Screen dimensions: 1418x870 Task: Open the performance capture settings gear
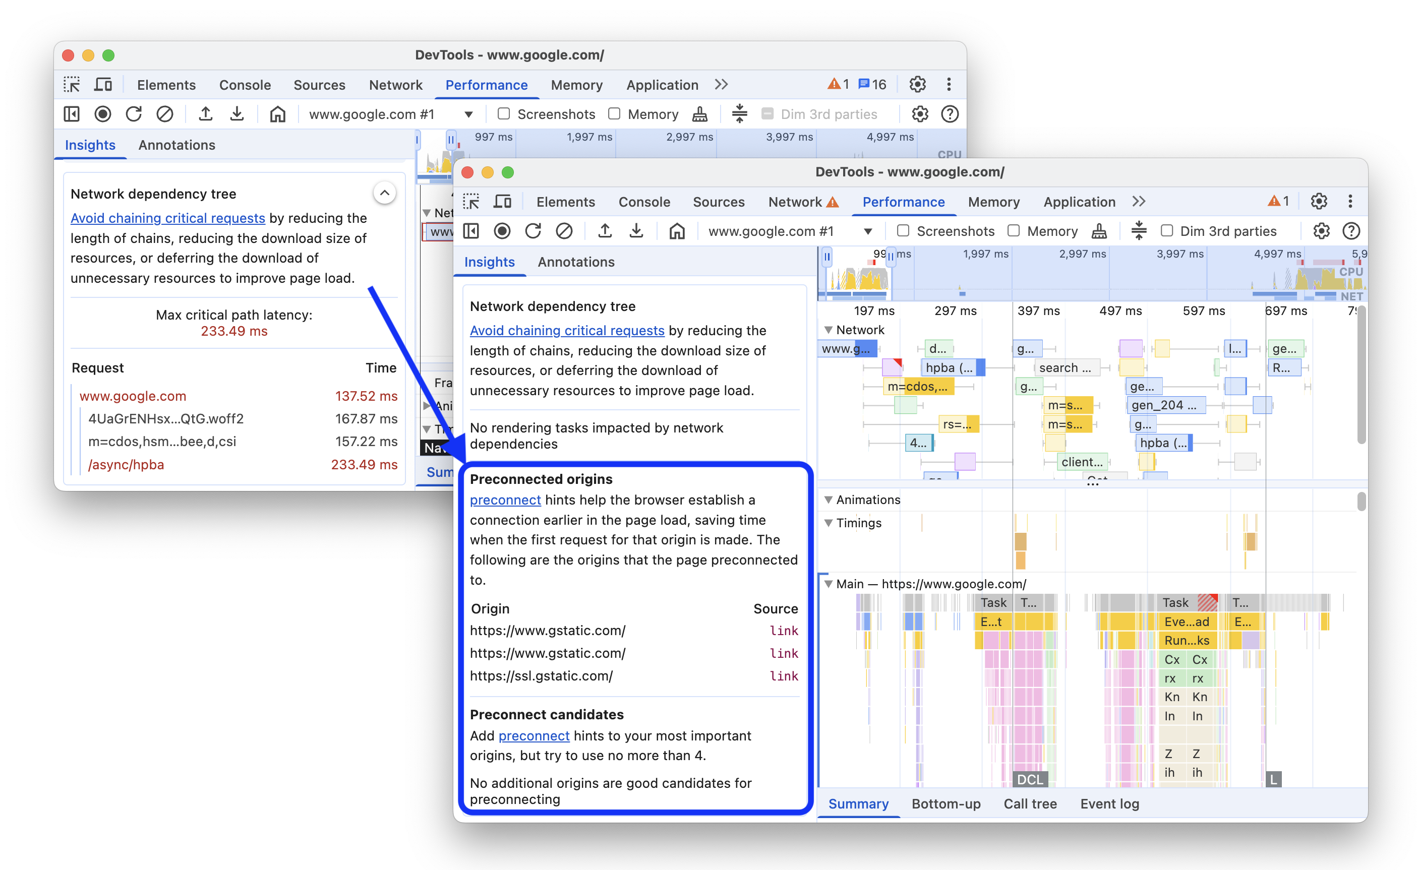point(1322,231)
